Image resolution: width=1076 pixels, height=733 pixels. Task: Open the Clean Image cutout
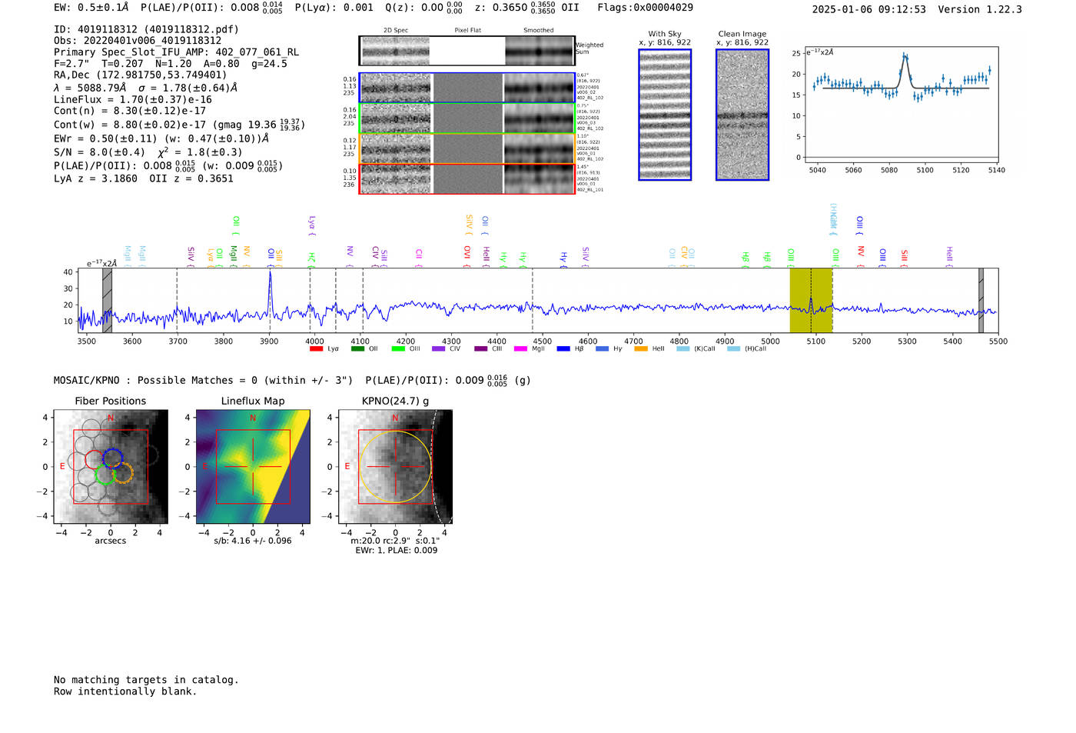(x=742, y=115)
